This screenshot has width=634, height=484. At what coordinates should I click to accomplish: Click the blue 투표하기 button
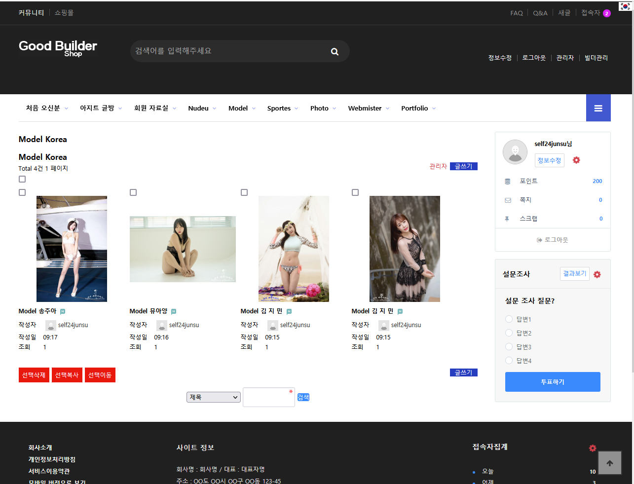coord(553,382)
